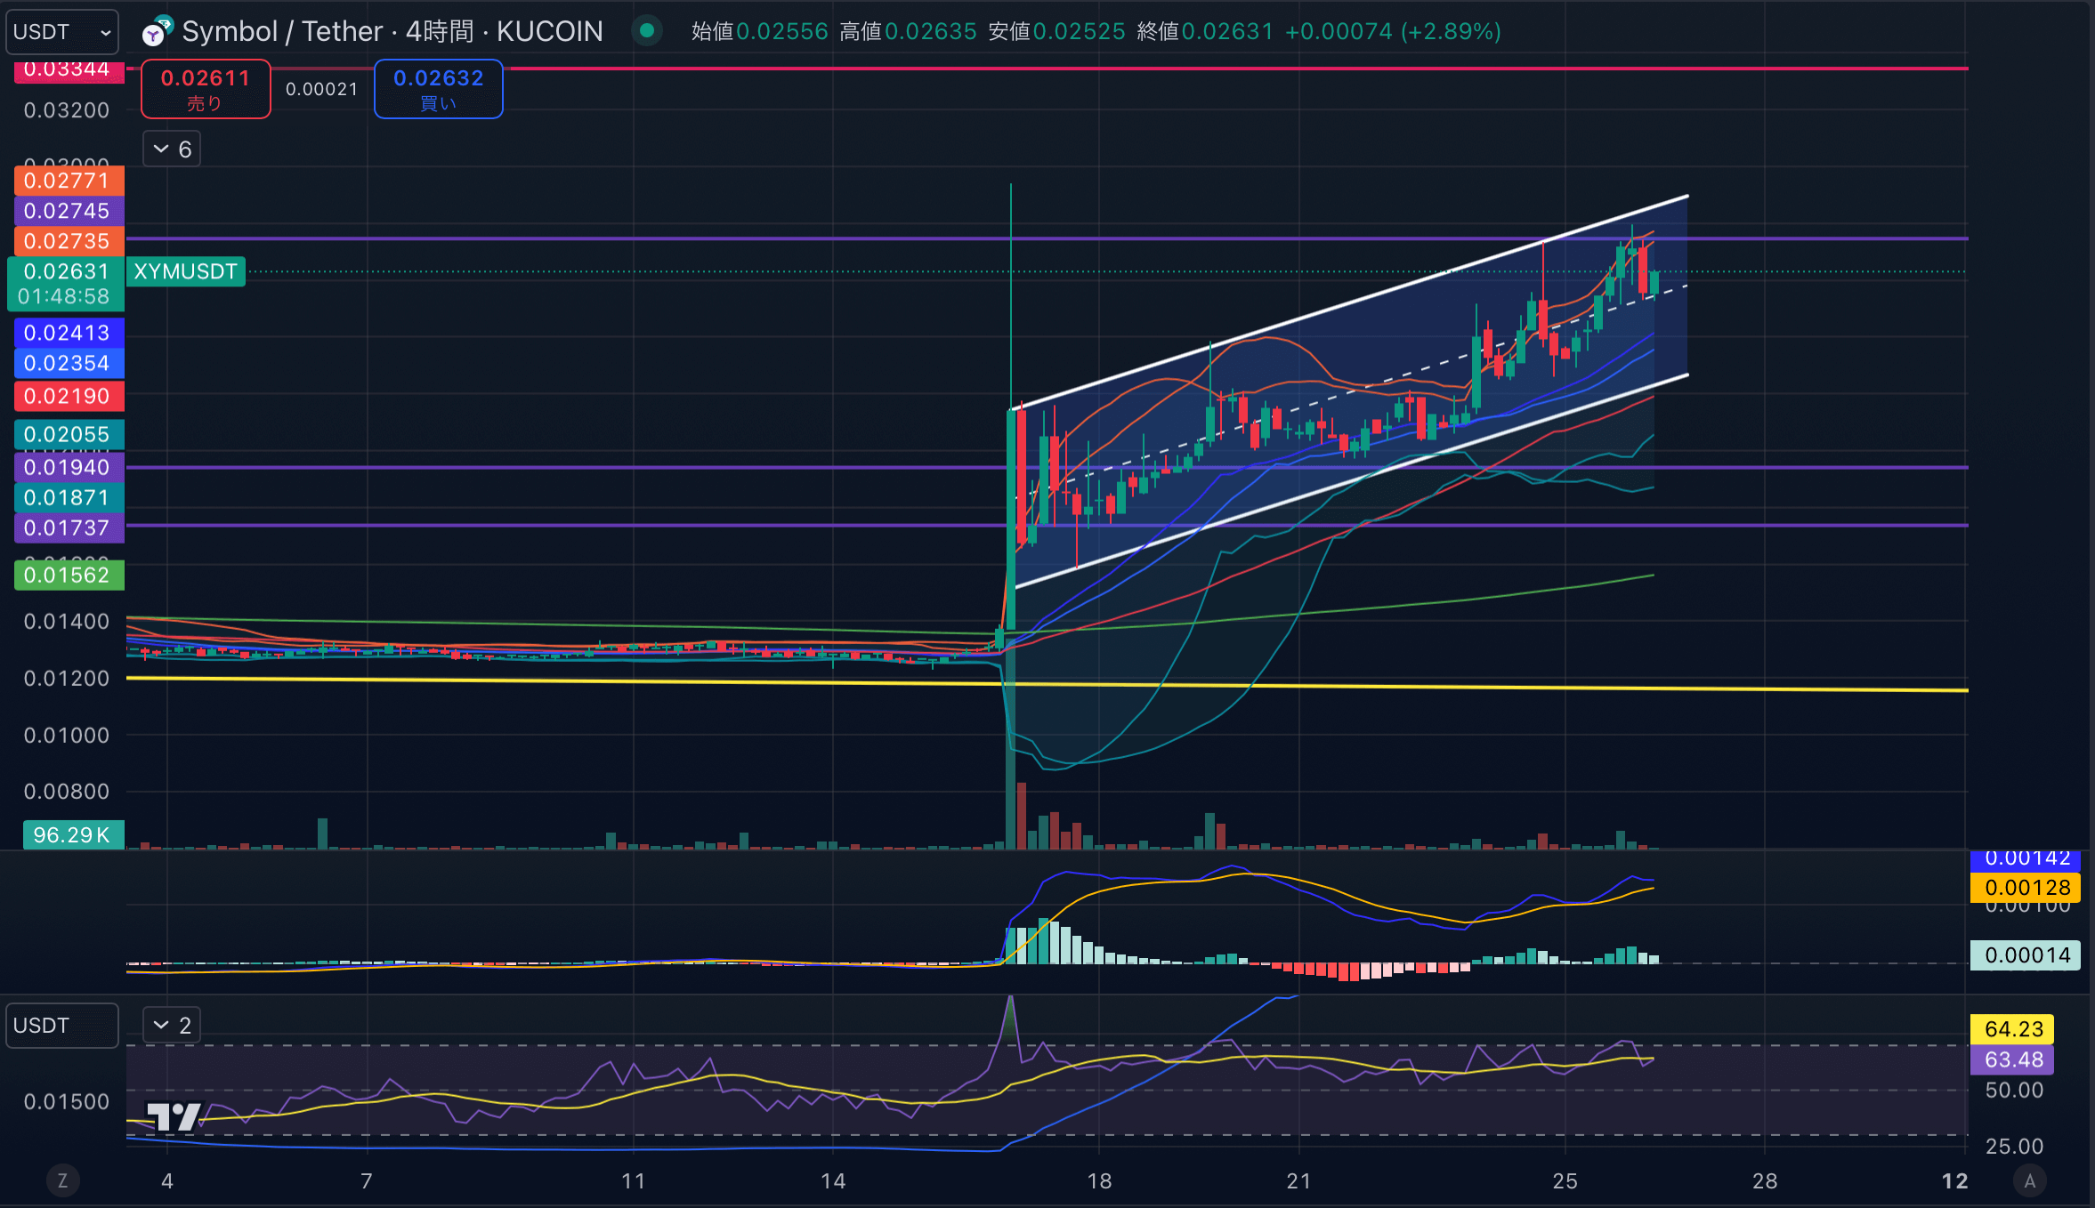Click the 0.02190 red price label
Image resolution: width=2095 pixels, height=1208 pixels.
(69, 396)
